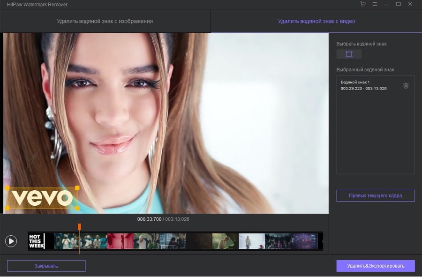Switch to 'Удалить водяной знак с видео' tab
The height and width of the screenshot is (277, 422).
[316, 21]
